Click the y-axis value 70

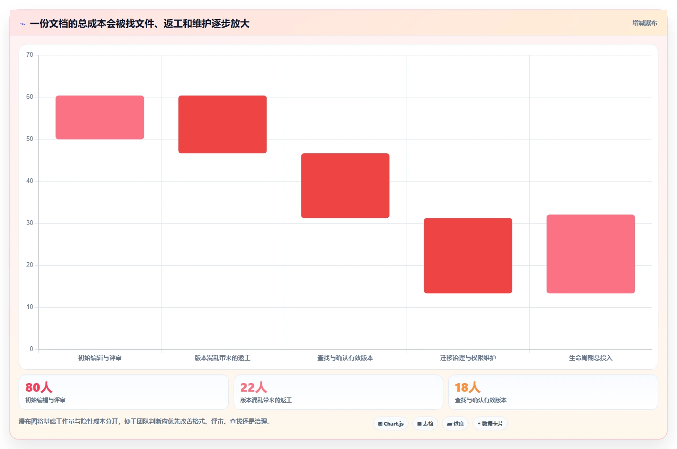(x=30, y=55)
